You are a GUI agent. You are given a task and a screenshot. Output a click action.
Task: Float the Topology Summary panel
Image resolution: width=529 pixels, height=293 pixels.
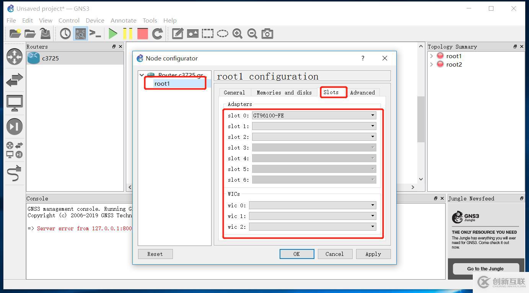[515, 47]
